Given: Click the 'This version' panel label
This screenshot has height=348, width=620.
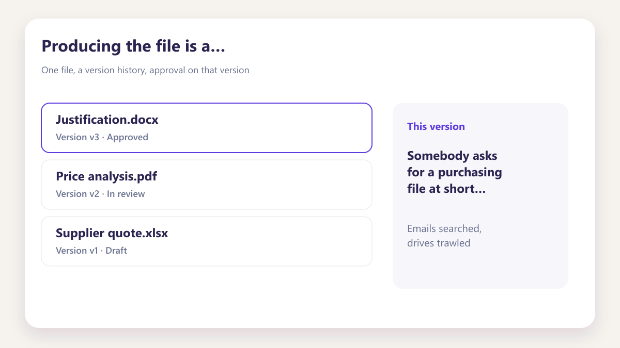Looking at the screenshot, I should click(x=436, y=126).
